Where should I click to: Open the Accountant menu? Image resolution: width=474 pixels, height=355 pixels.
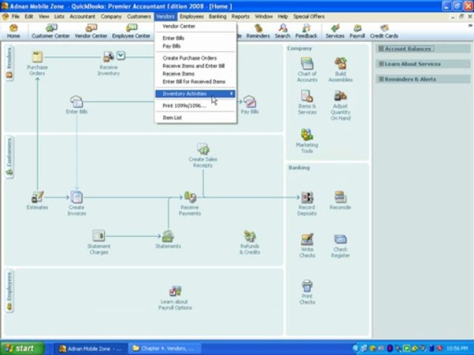tap(82, 17)
